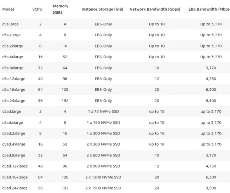Click the 1 x 75 NVMe SSD cell
The image size is (230, 193).
point(103,112)
